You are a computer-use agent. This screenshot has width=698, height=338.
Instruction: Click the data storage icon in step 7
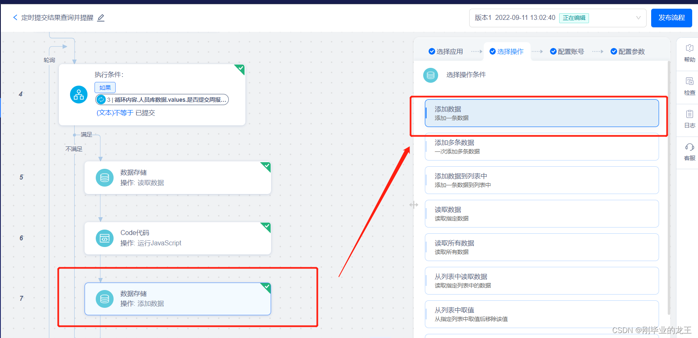click(x=104, y=299)
